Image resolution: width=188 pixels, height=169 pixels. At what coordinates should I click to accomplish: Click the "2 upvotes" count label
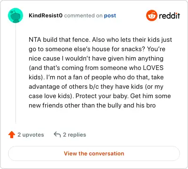pos(31,135)
